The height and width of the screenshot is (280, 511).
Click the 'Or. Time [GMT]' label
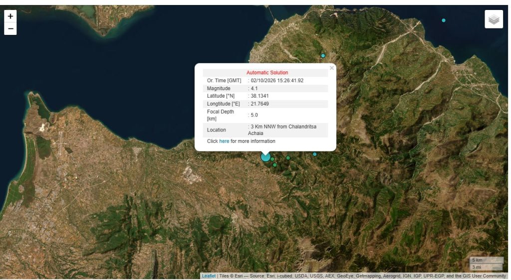[x=224, y=80]
